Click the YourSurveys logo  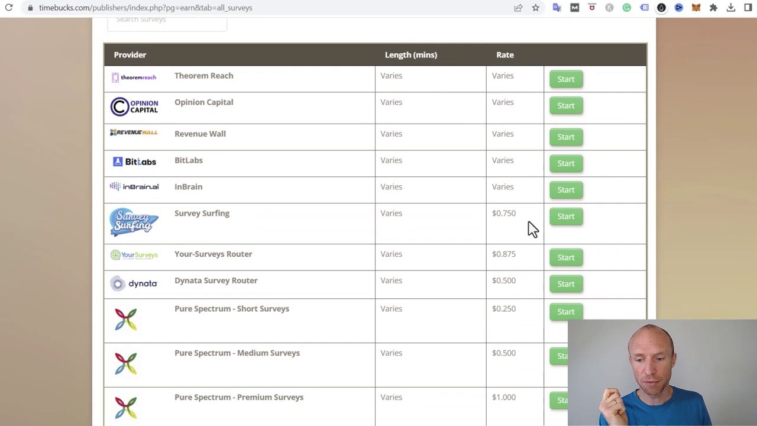pos(134,255)
